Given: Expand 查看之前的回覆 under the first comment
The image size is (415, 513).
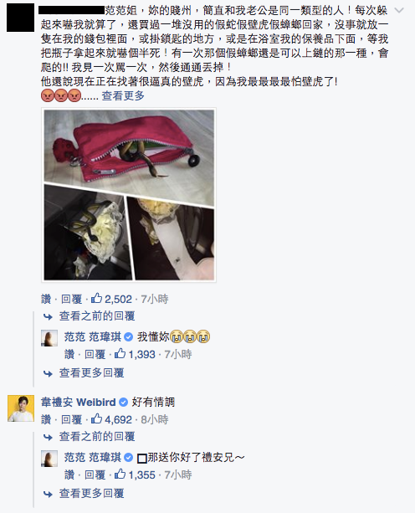Looking at the screenshot, I should (x=97, y=316).
